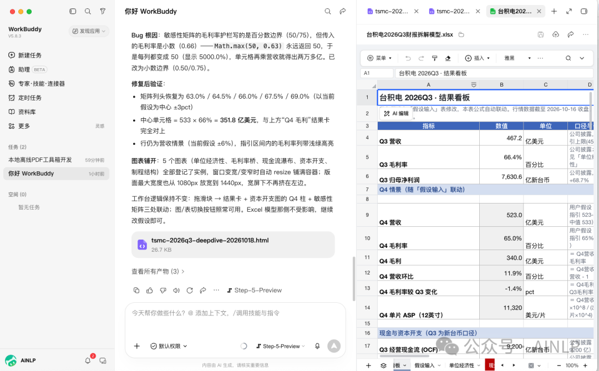Open the 菜单 dropdown in spreadsheet toolbar

point(379,58)
